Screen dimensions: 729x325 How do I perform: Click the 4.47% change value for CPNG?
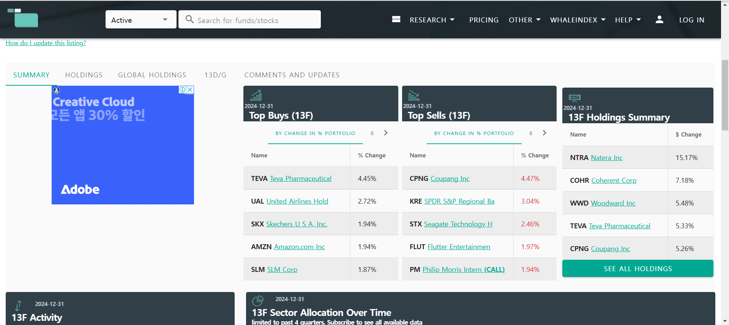pyautogui.click(x=530, y=178)
